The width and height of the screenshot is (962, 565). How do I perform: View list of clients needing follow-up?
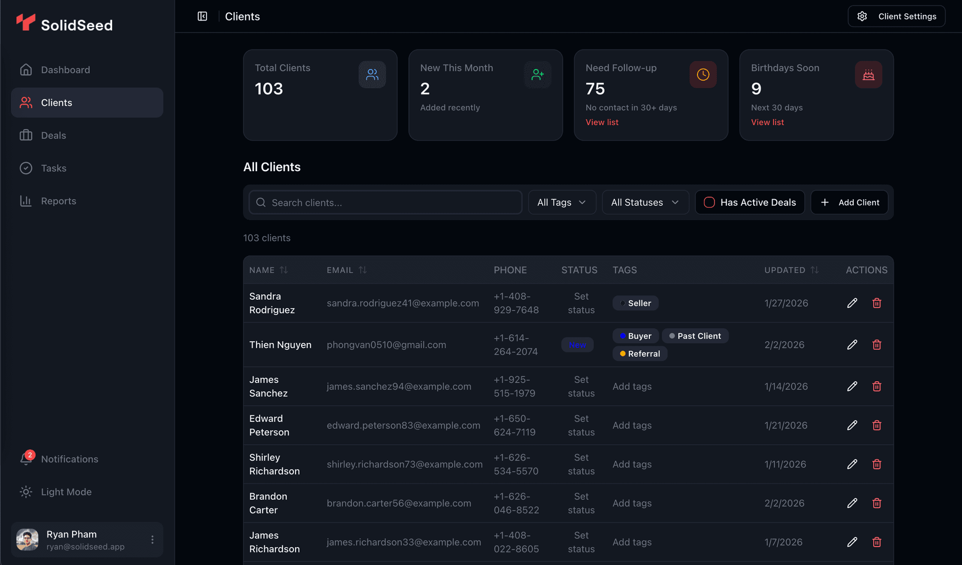click(602, 122)
